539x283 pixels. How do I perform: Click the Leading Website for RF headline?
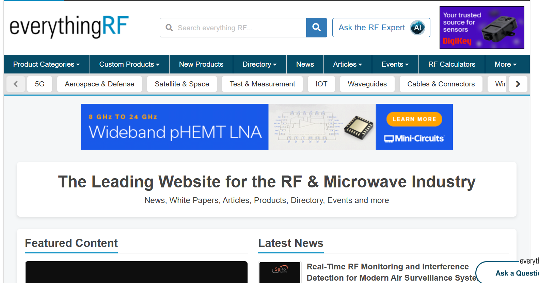267,182
